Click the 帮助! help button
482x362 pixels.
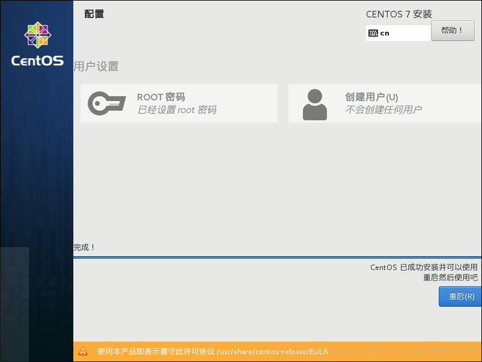(453, 31)
